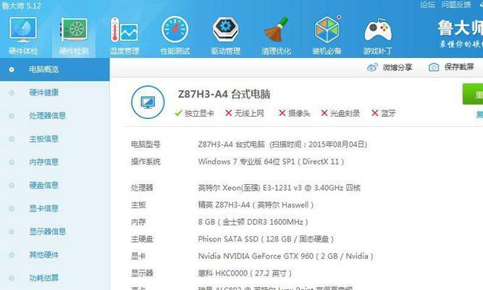Screen dimensions: 483x290
Task: Click the 鲁大师 5.12 title text
Action: (21, 6)
